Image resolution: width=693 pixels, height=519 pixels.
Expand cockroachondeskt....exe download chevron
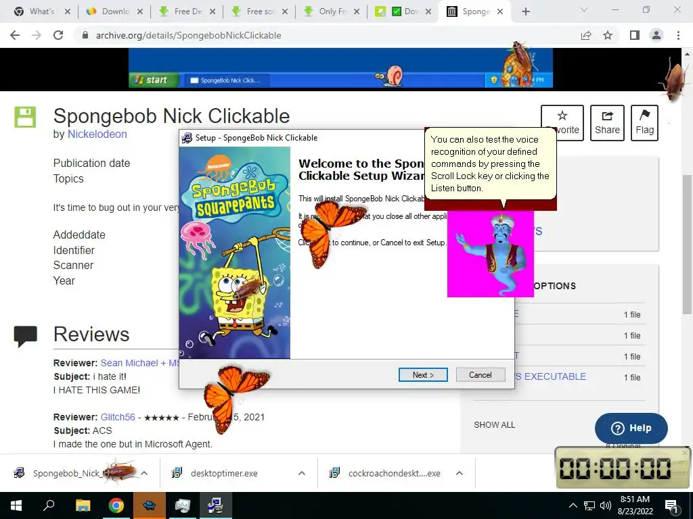460,473
